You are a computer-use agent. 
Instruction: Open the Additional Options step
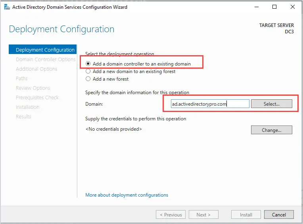coord(36,69)
